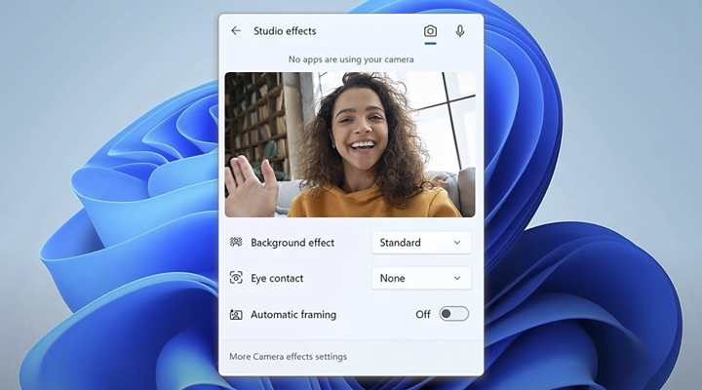Click the Background effect icon

pos(236,243)
